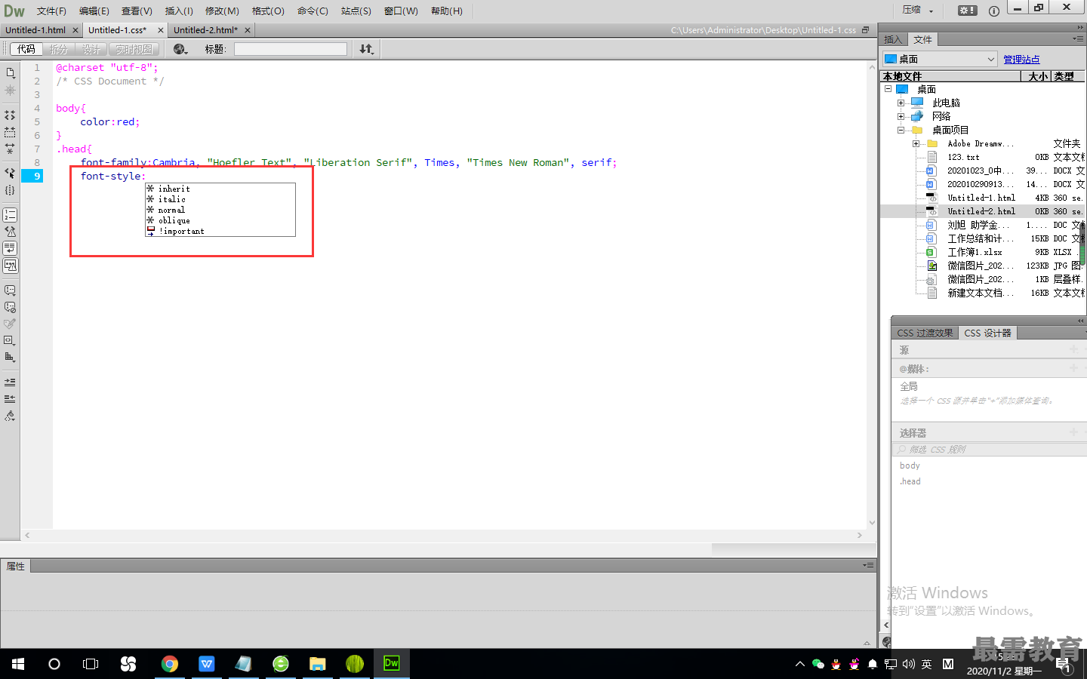Collapse the 桌面项目 folder node
This screenshot has height=679, width=1087.
[901, 130]
